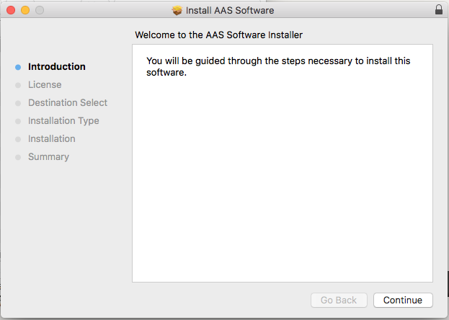
Task: Click the blue bullet beside Introduction
Action: click(x=17, y=67)
